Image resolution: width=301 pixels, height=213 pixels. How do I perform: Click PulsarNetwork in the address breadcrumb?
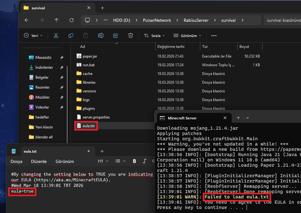pos(157,20)
